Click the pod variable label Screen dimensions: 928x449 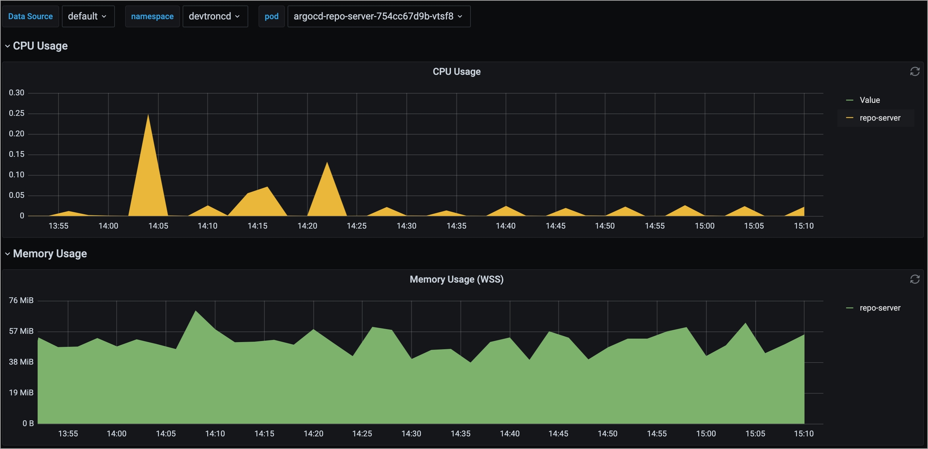click(271, 17)
